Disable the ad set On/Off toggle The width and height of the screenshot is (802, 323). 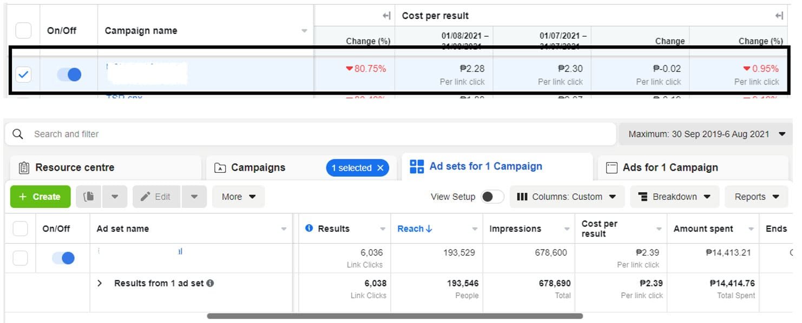63,258
